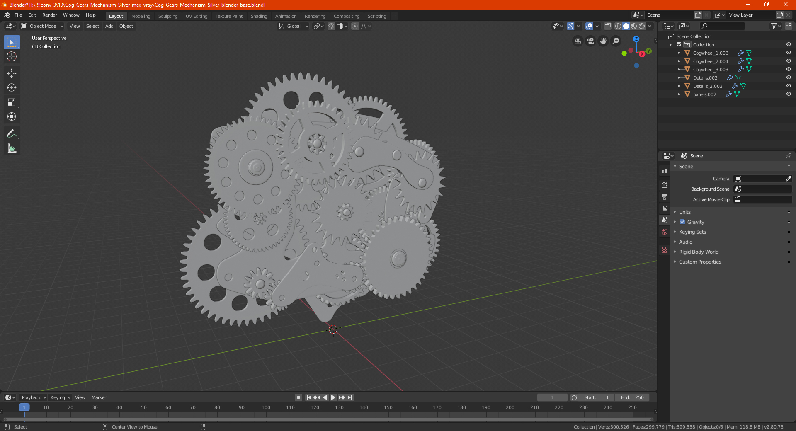
Task: Open the Texture properties tab
Action: pos(665,250)
